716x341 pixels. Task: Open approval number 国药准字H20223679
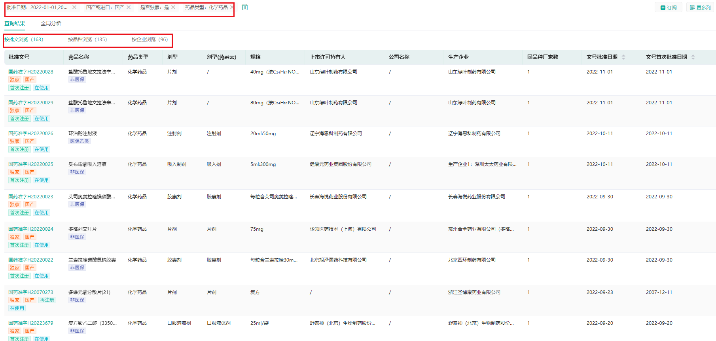click(x=31, y=323)
